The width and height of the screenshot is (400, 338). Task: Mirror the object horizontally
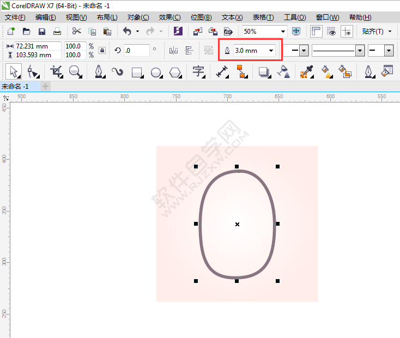(x=173, y=50)
